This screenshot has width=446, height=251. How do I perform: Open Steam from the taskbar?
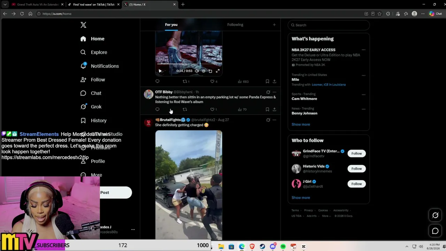[x=262, y=246]
